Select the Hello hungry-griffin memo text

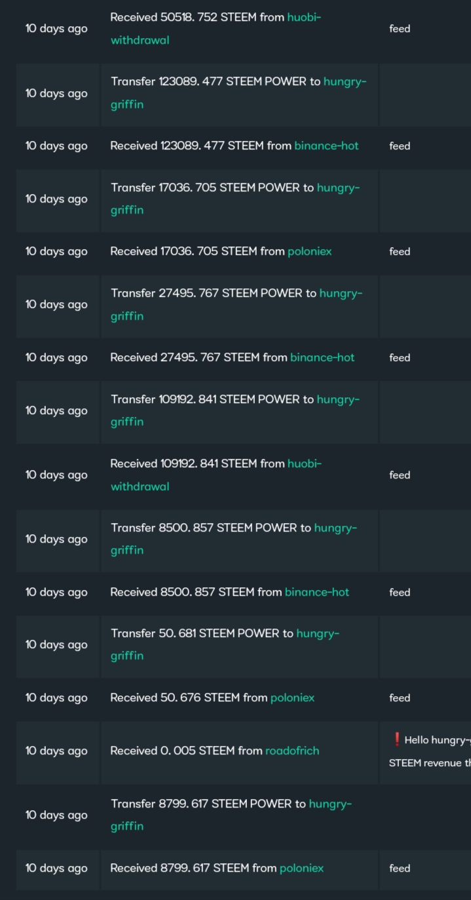click(438, 740)
